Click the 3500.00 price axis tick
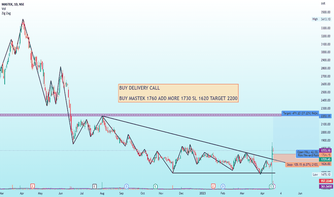The image size is (334, 197). coord(326,12)
